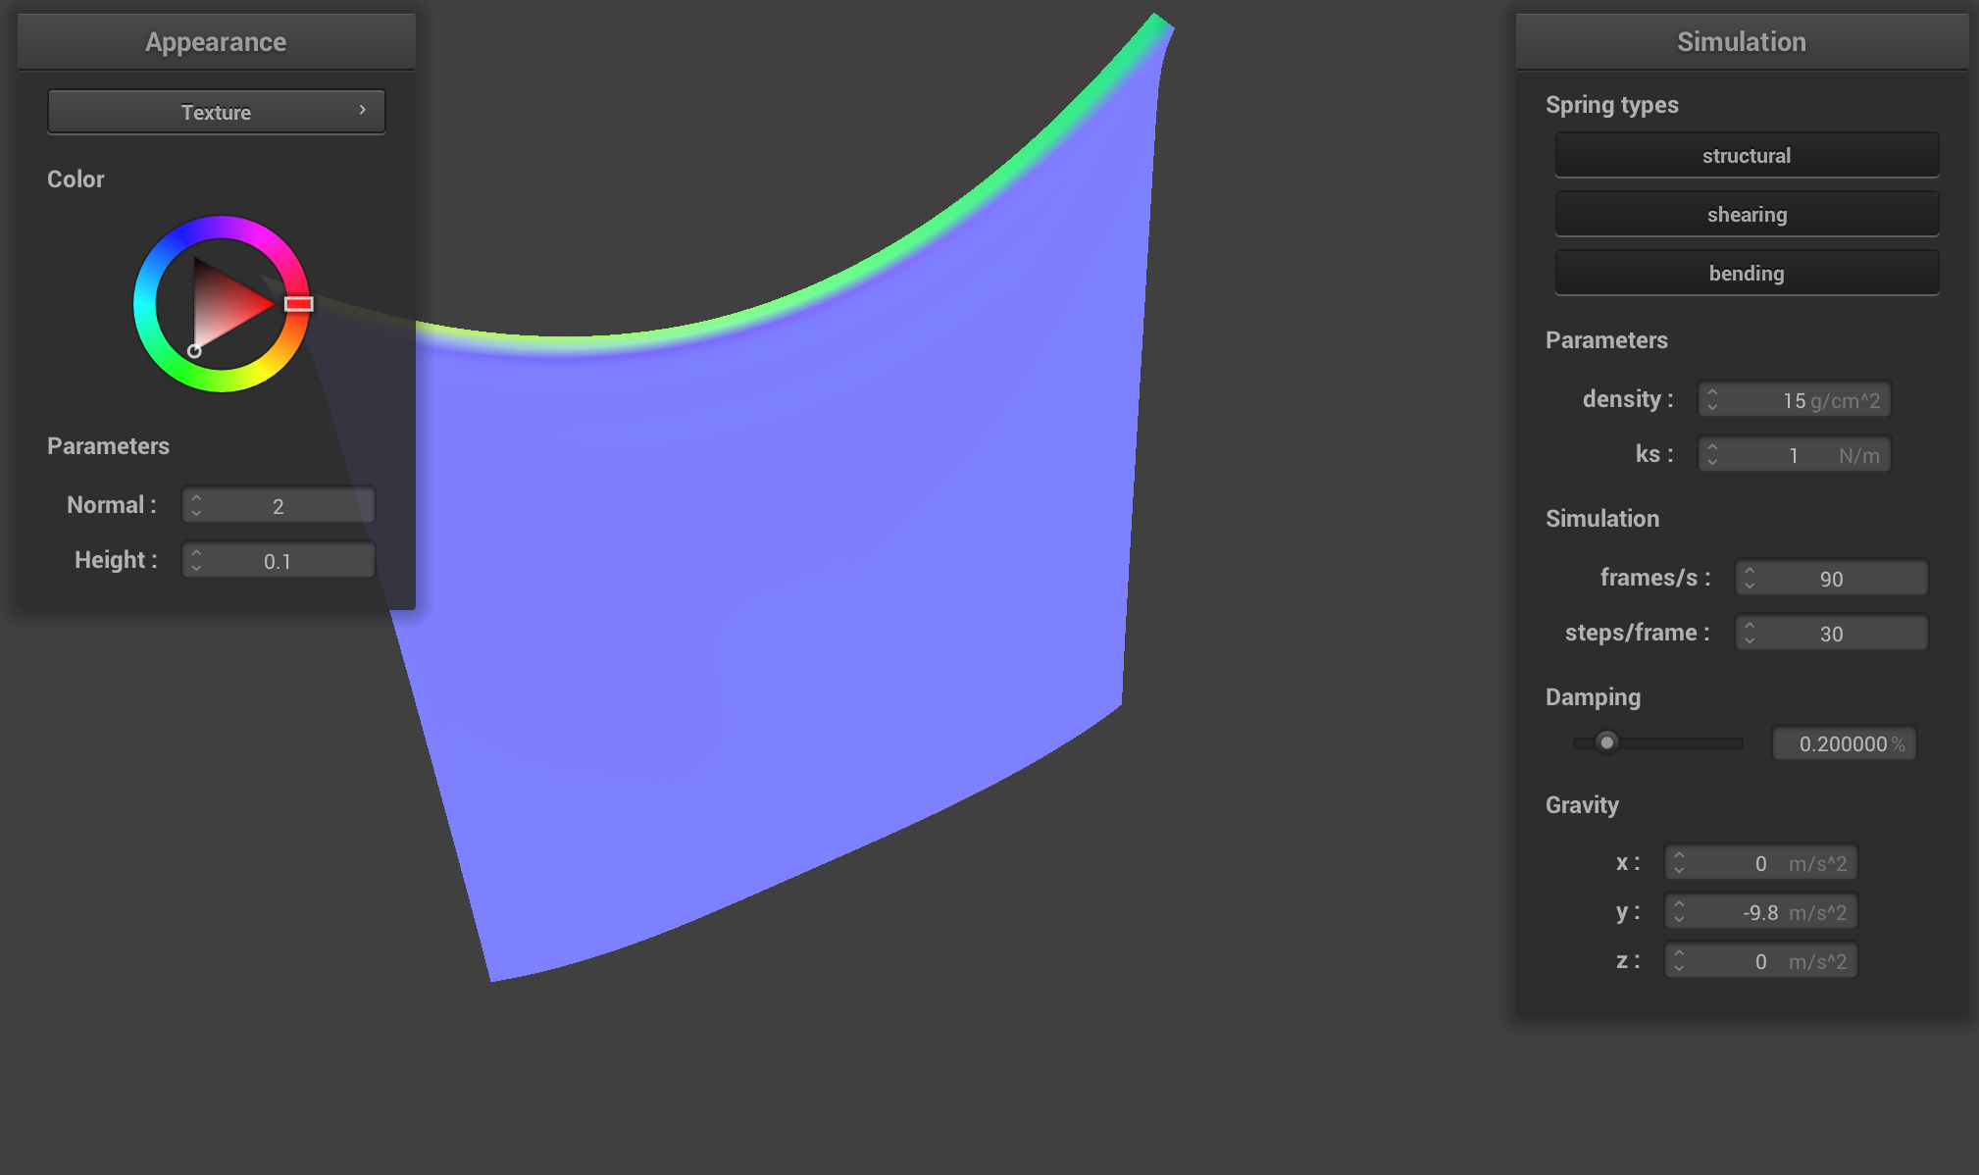Viewport: 1979px width, 1175px height.
Task: Click the gravity x value field
Action: (1761, 862)
